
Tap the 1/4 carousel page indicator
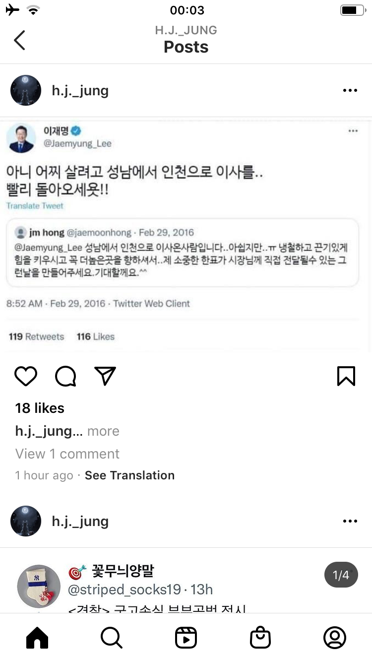[x=341, y=575]
